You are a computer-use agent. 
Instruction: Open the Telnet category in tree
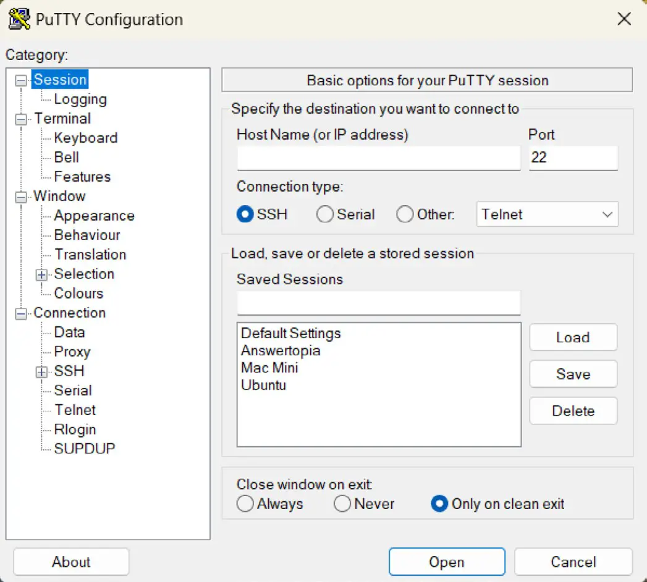(x=75, y=410)
